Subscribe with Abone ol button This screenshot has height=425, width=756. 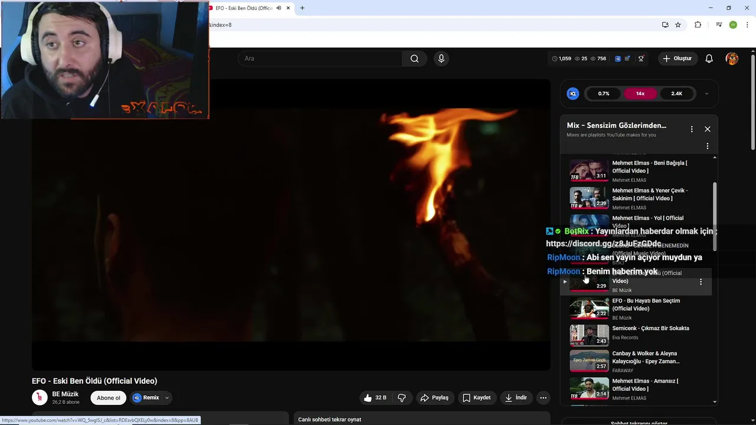click(x=108, y=398)
